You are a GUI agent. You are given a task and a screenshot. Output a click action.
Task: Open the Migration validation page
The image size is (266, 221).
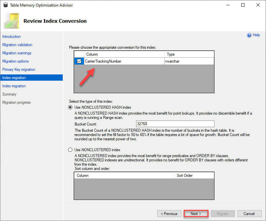click(x=17, y=45)
